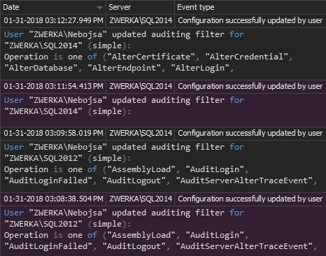Screen dimensions: 326x256
Task: Click Server cell in the 03:08:38 row
Action: pyautogui.click(x=140, y=199)
